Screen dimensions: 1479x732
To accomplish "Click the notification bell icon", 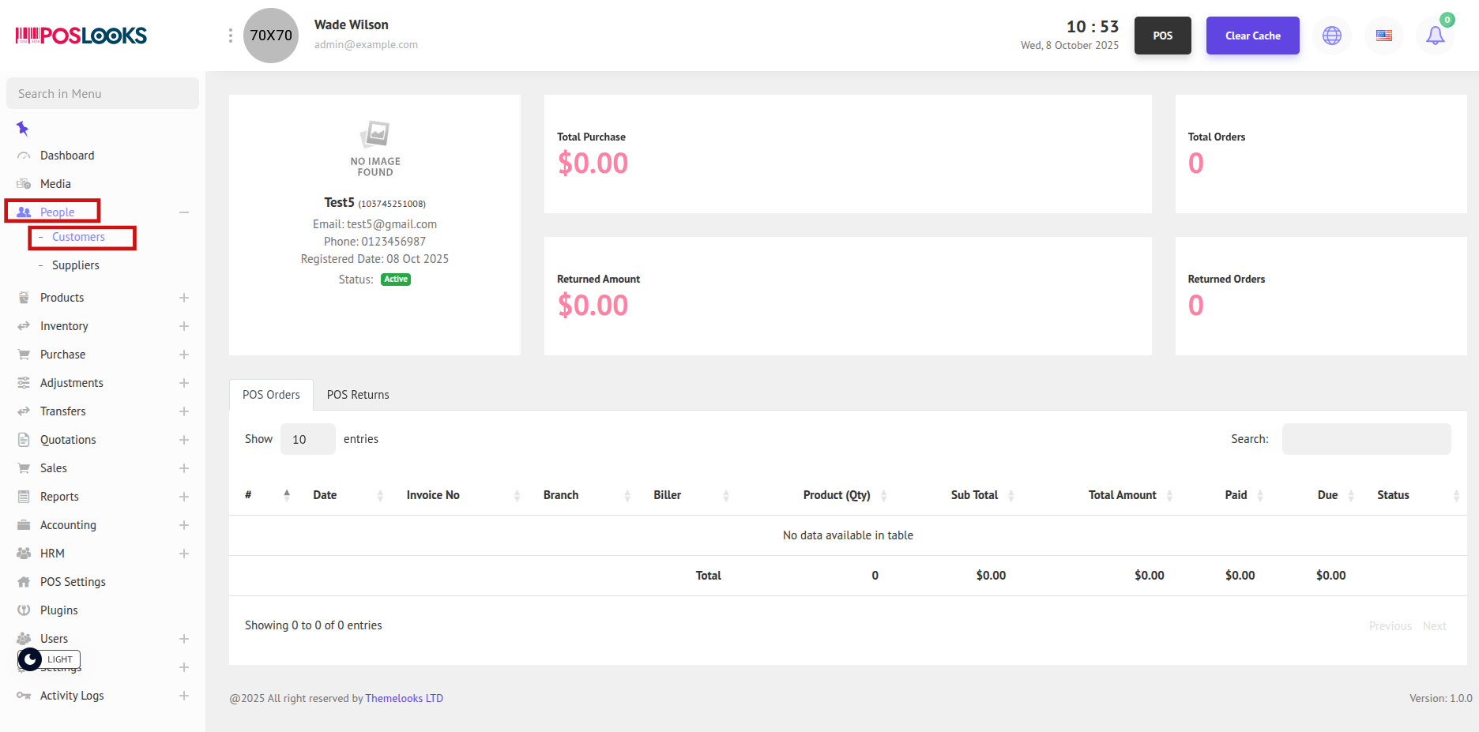I will (1435, 36).
